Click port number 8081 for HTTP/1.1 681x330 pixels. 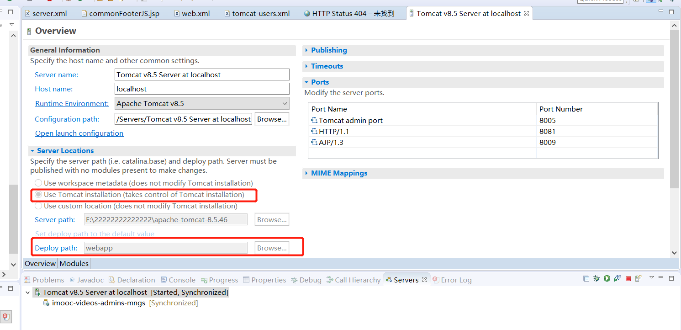pyautogui.click(x=547, y=131)
